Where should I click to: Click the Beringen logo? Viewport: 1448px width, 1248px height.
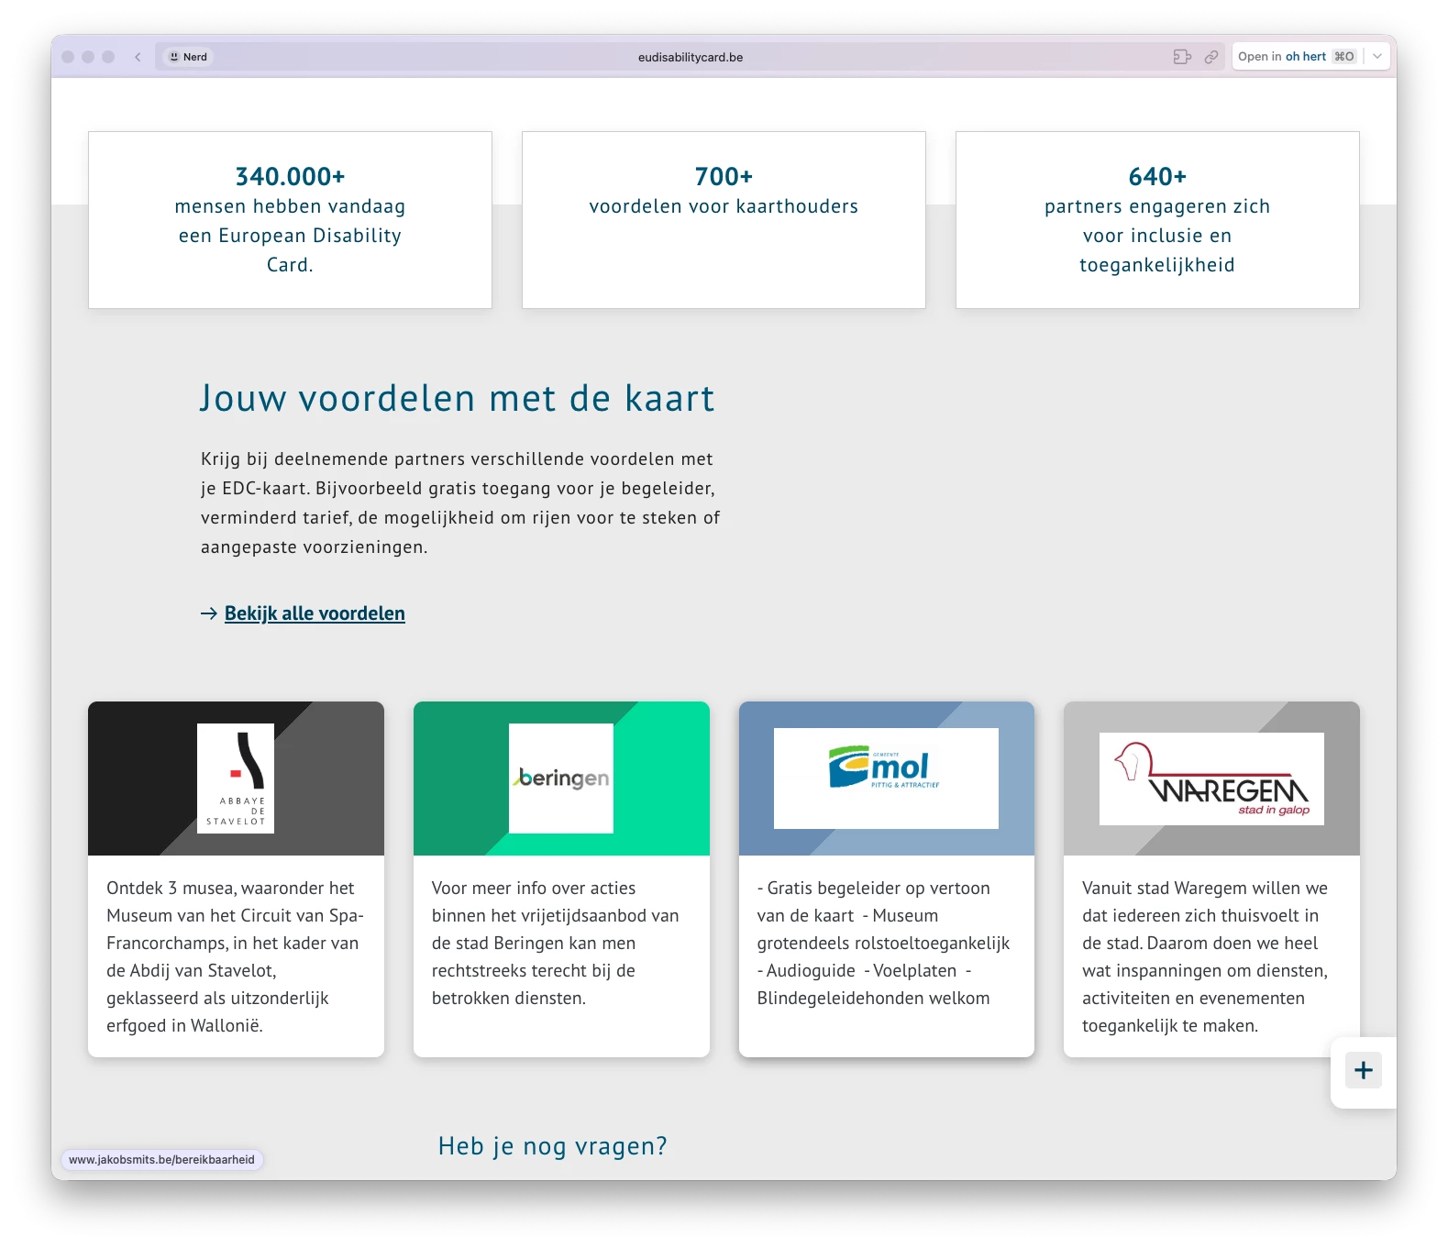click(x=561, y=778)
